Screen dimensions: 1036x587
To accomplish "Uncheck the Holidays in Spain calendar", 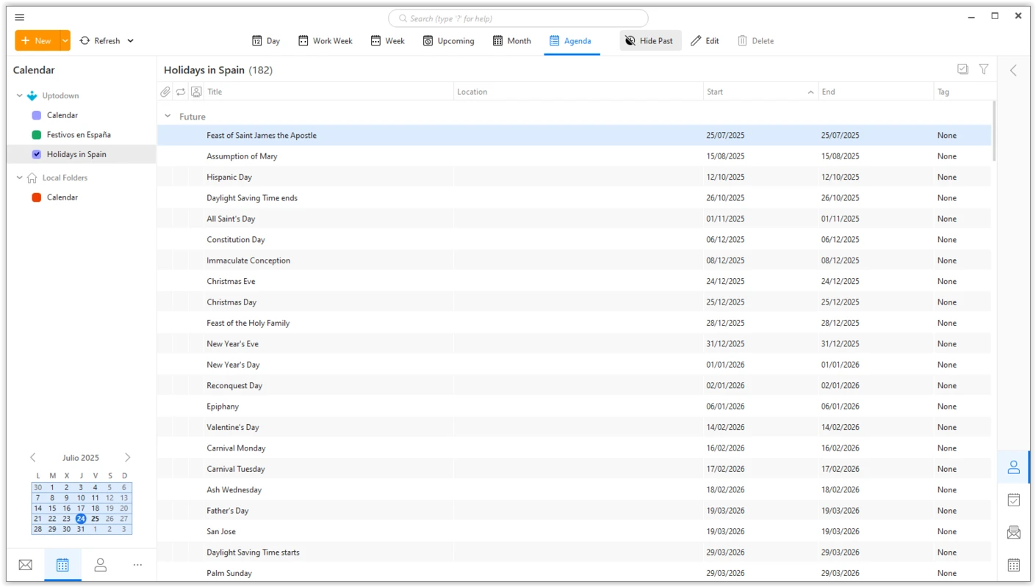I will tap(36, 154).
